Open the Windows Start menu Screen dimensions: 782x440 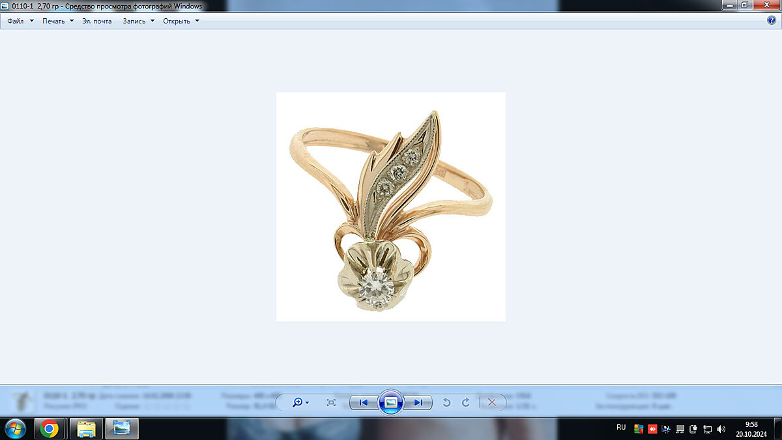(14, 428)
